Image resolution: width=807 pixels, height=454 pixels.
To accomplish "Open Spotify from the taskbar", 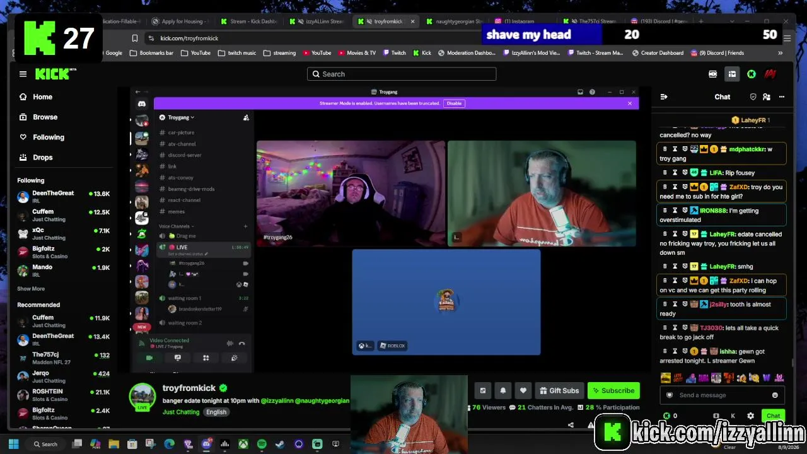I will point(262,444).
